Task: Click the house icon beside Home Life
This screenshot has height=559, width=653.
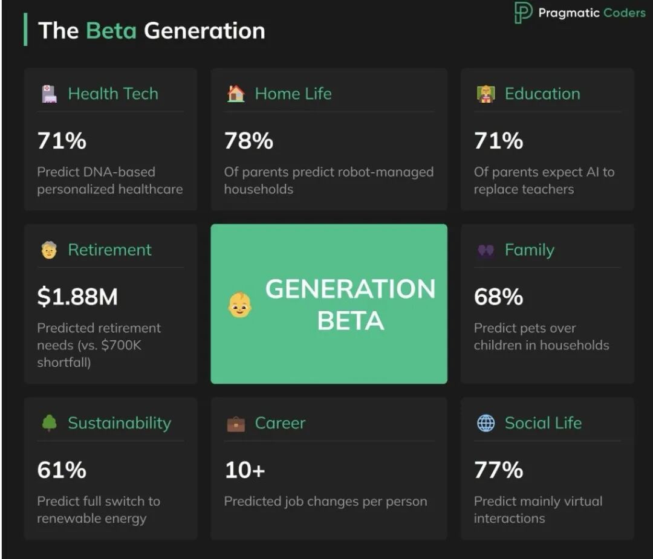Action: 236,94
